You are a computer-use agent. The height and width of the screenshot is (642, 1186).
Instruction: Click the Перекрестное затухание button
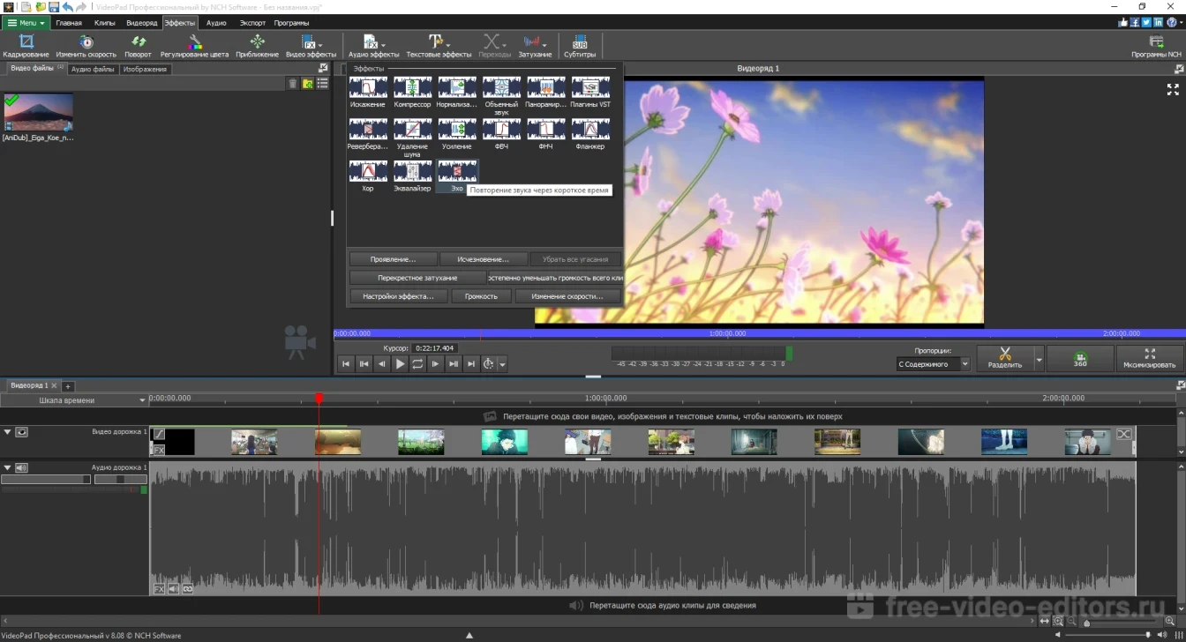click(417, 278)
